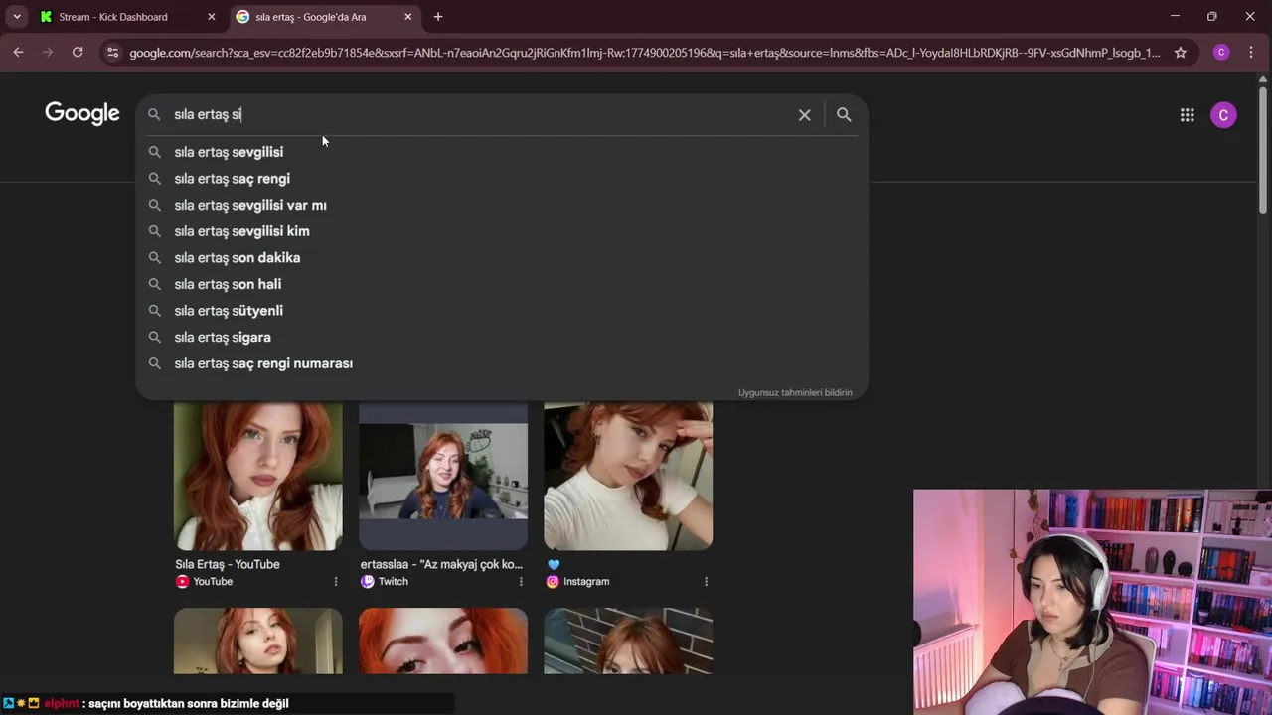Click the Google logo
This screenshot has width=1272, height=715.
coord(82,114)
